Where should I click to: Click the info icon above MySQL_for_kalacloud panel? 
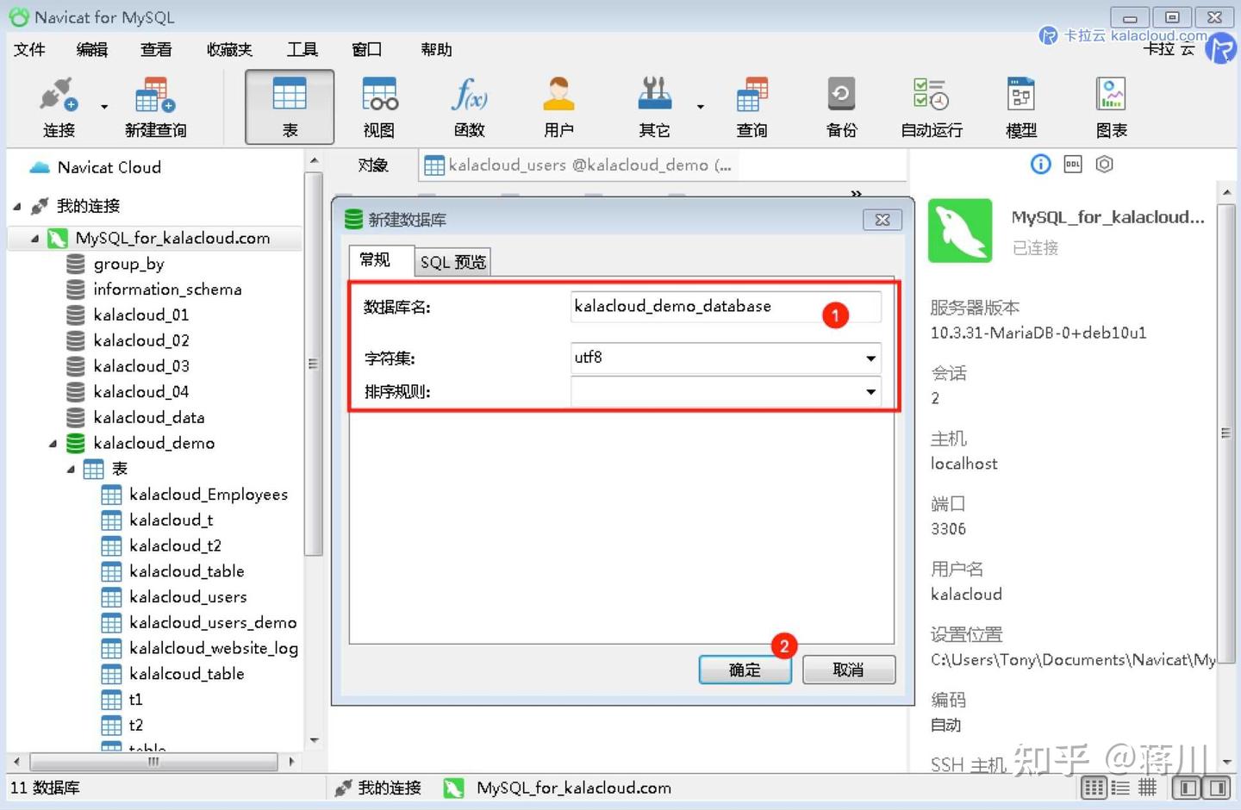(1040, 164)
